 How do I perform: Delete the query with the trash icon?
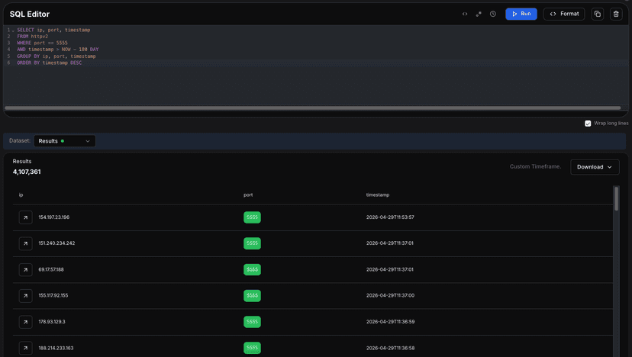pyautogui.click(x=616, y=14)
